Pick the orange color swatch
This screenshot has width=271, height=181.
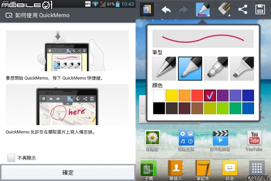(x=185, y=96)
